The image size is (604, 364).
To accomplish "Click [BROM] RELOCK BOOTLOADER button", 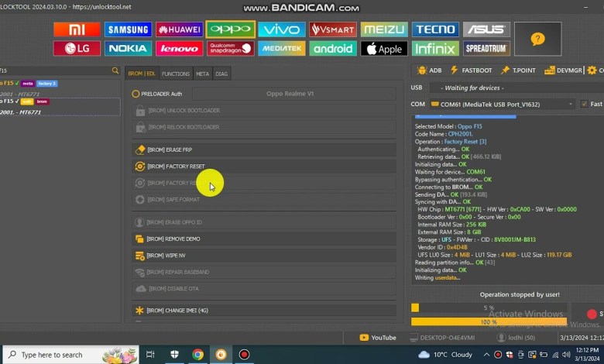I will point(264,127).
